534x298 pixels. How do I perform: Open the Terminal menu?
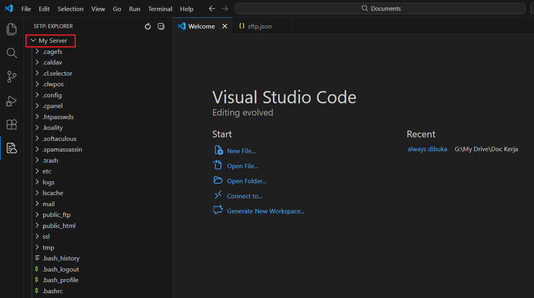pyautogui.click(x=160, y=9)
